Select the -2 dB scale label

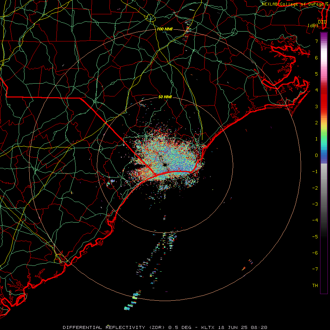click(x=315, y=188)
